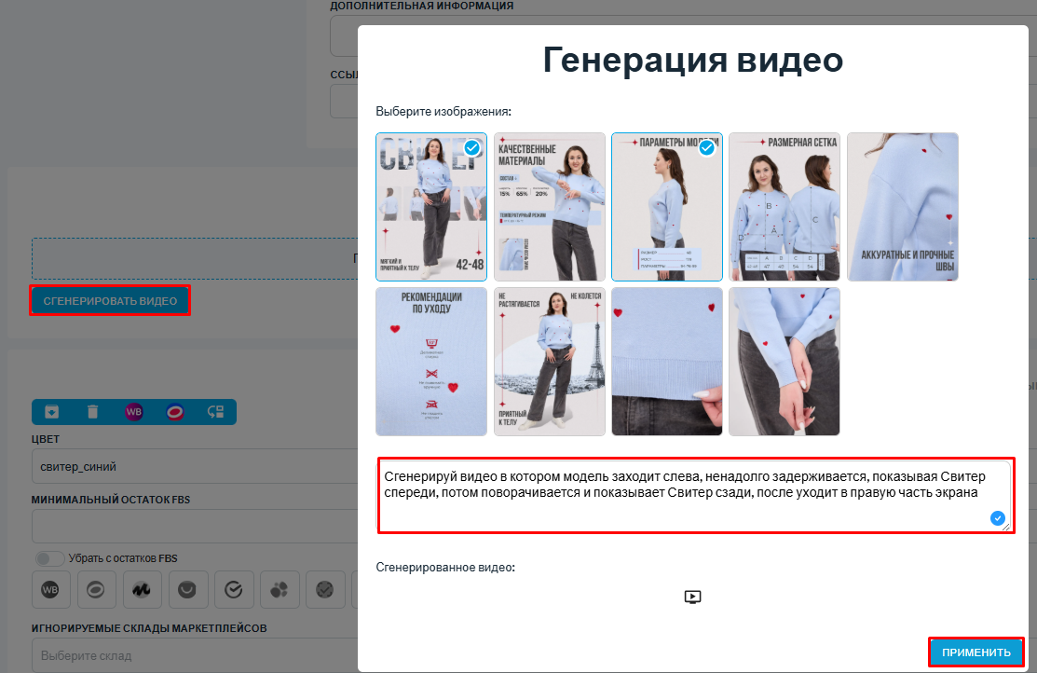Image resolution: width=1037 pixels, height=673 pixels.
Task: Click the 'Минимальный остаток FBS' input field
Action: click(186, 527)
